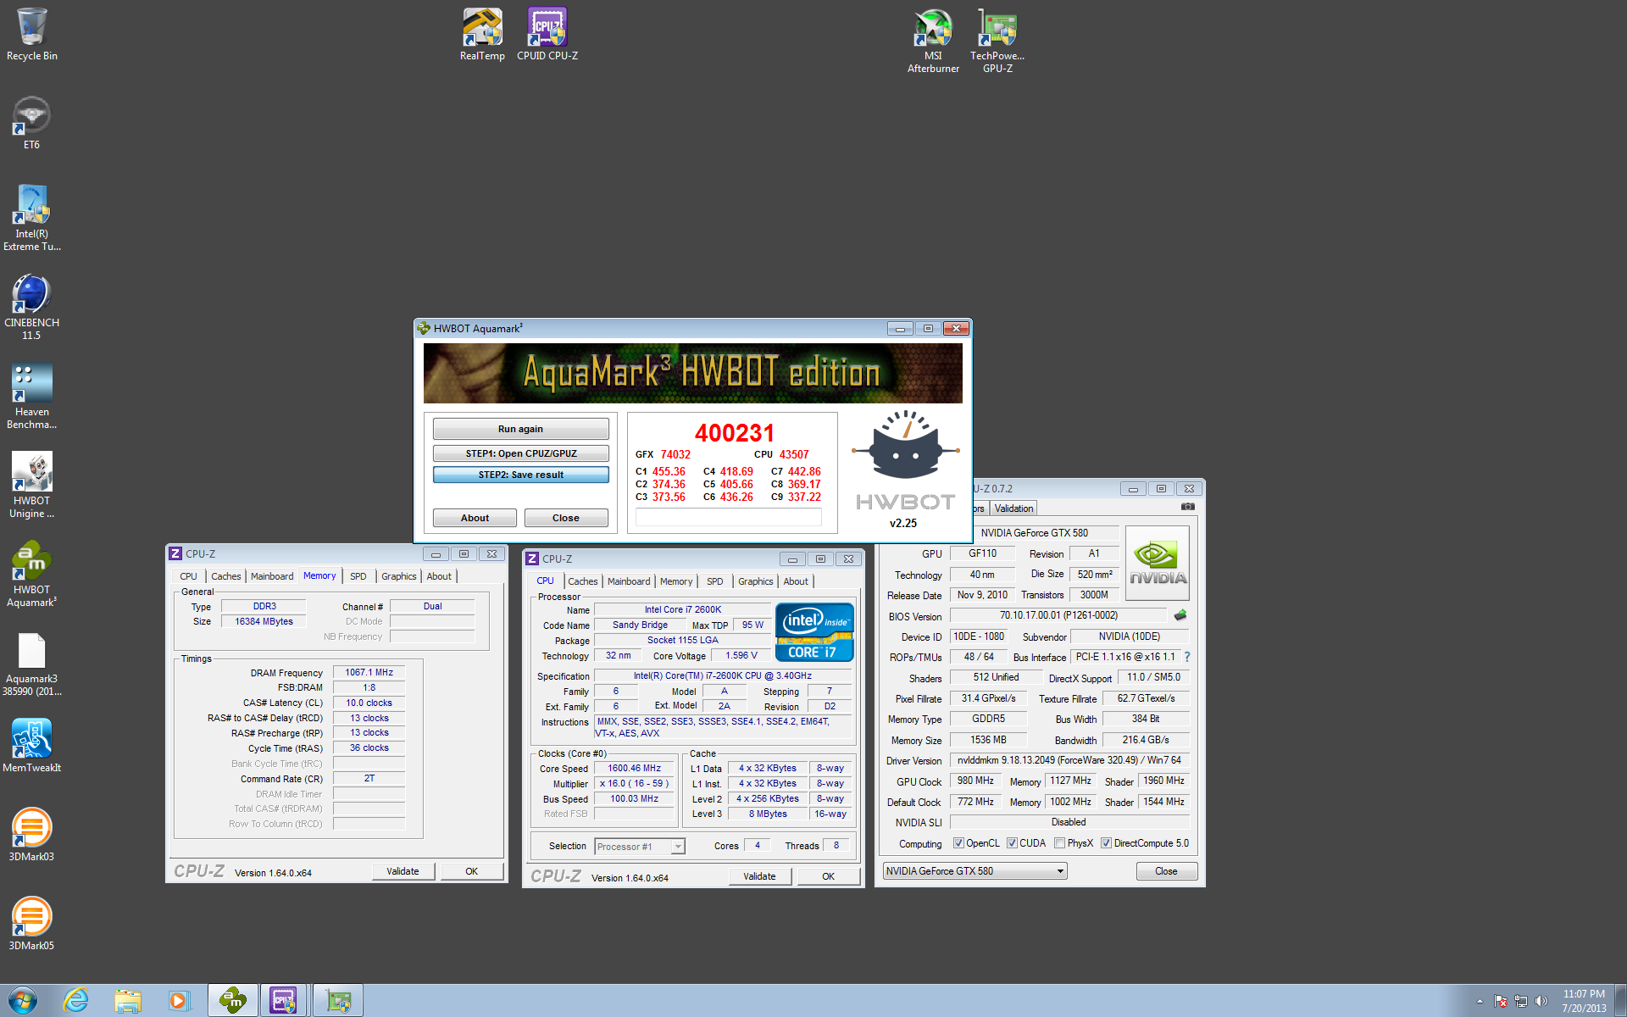Open 3DMark03 desktop shortcut

pos(32,836)
